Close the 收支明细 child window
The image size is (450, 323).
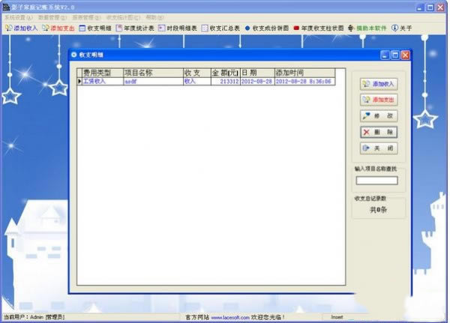[405, 55]
